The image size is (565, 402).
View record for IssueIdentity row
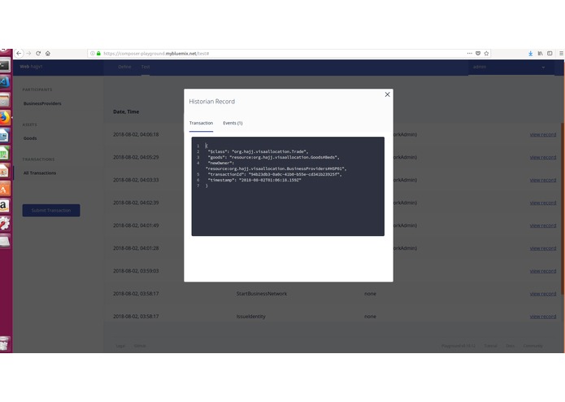543,317
